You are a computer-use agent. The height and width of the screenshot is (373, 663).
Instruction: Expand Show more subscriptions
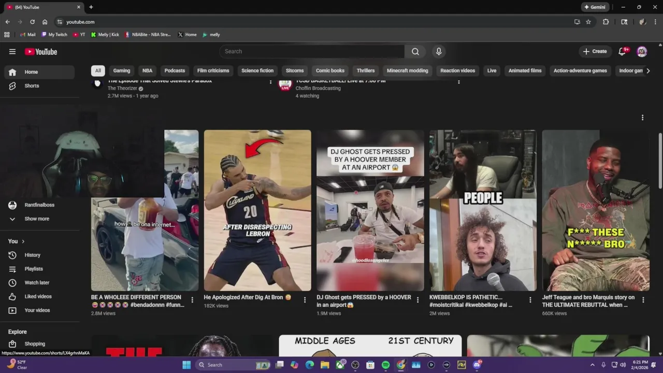point(39,219)
